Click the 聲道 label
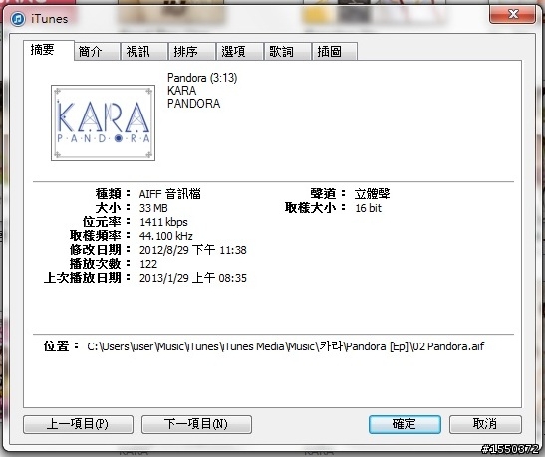 coord(328,194)
